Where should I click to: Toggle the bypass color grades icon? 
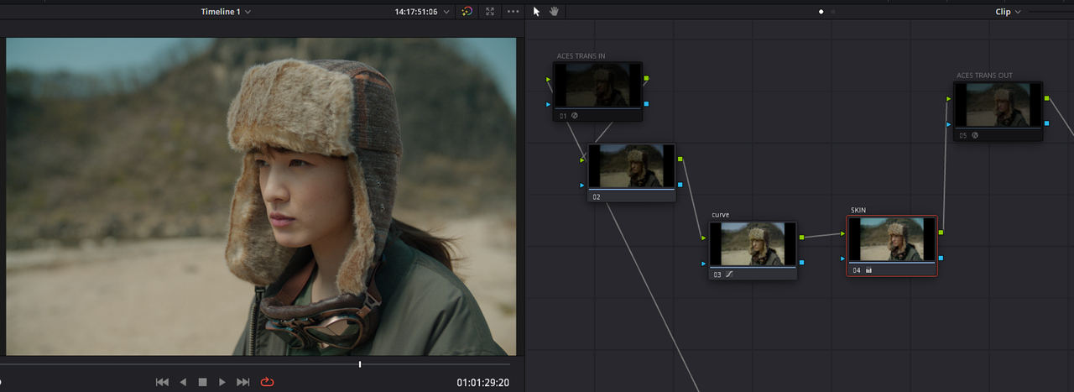click(467, 12)
